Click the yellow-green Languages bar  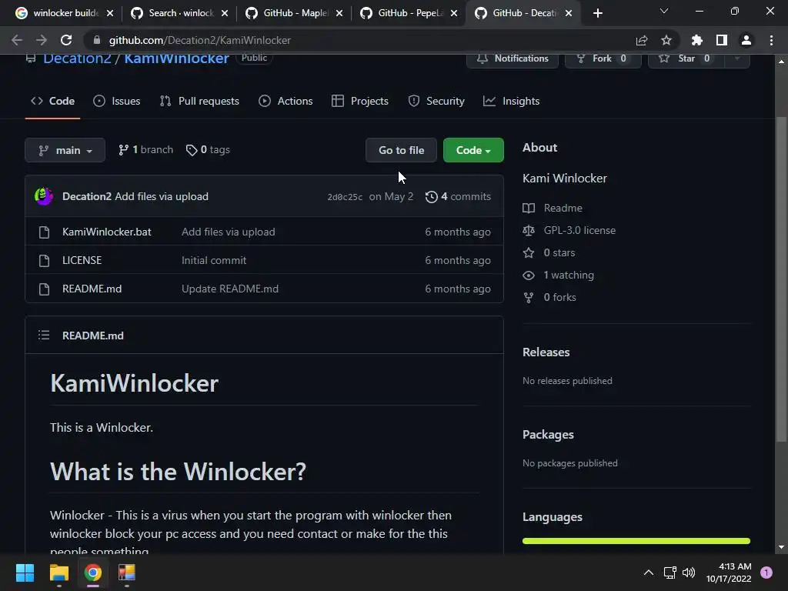[636, 541]
